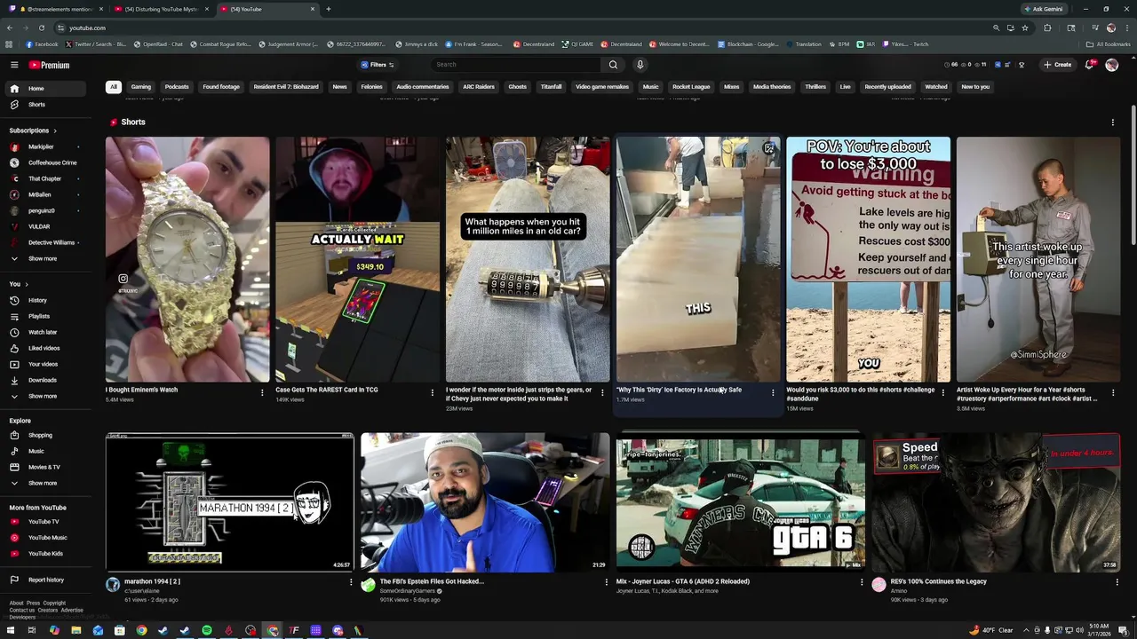The width and height of the screenshot is (1137, 639).
Task: Bookmark this page with the star icon
Action: point(1024,28)
